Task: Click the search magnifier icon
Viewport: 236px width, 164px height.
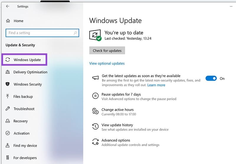Action: (76, 33)
